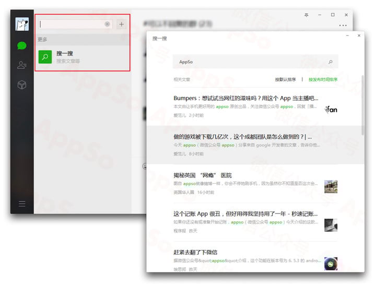Open the profile avatar in WeChat sidebar
The height and width of the screenshot is (284, 376).
tap(22, 24)
